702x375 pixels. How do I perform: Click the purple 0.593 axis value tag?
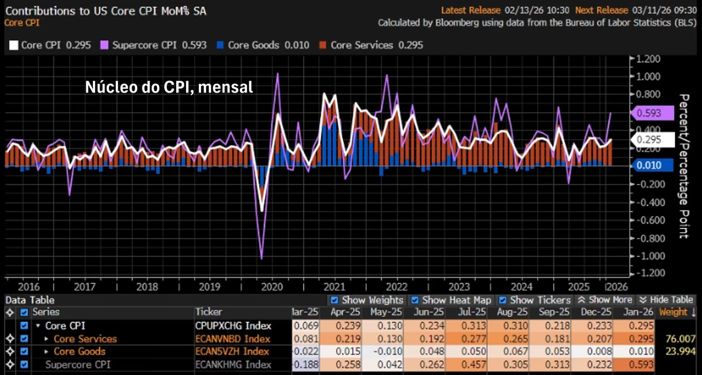click(x=652, y=113)
